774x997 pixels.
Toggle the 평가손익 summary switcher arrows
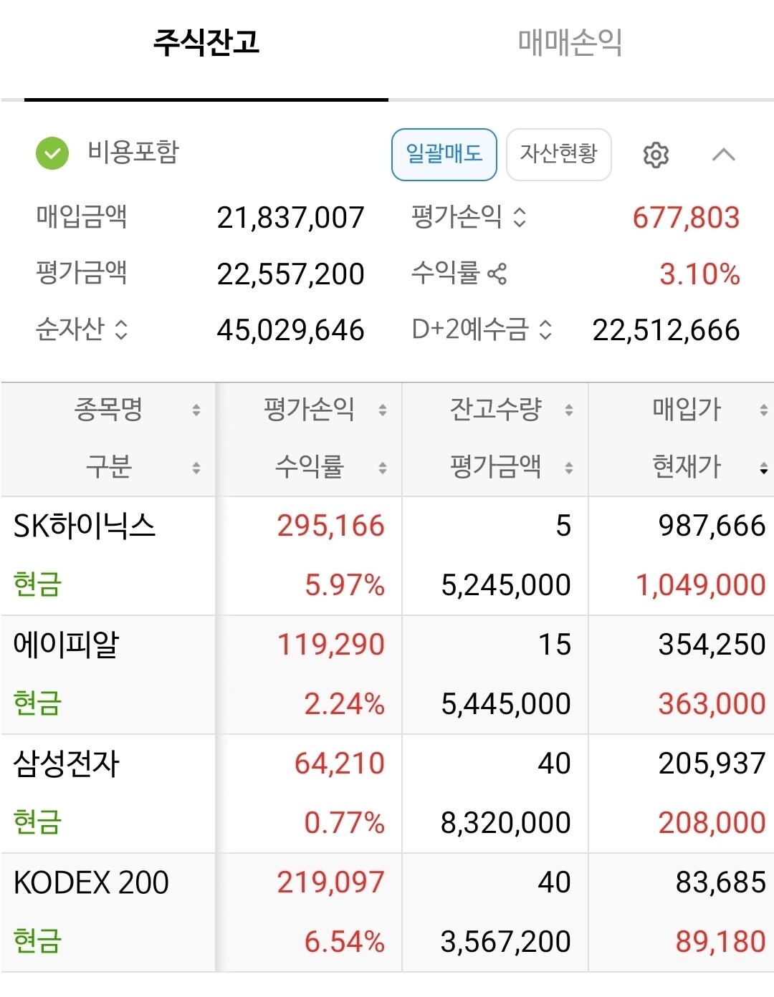520,217
